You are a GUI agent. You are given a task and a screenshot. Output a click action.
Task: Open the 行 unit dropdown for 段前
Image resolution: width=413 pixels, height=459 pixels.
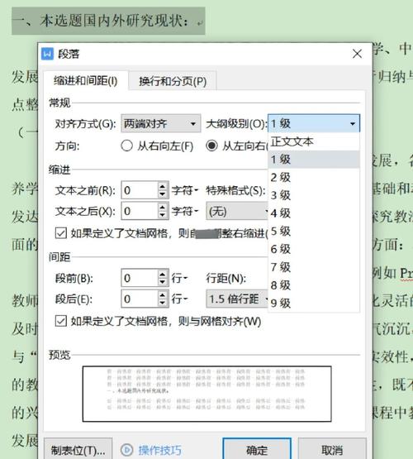coord(179,278)
